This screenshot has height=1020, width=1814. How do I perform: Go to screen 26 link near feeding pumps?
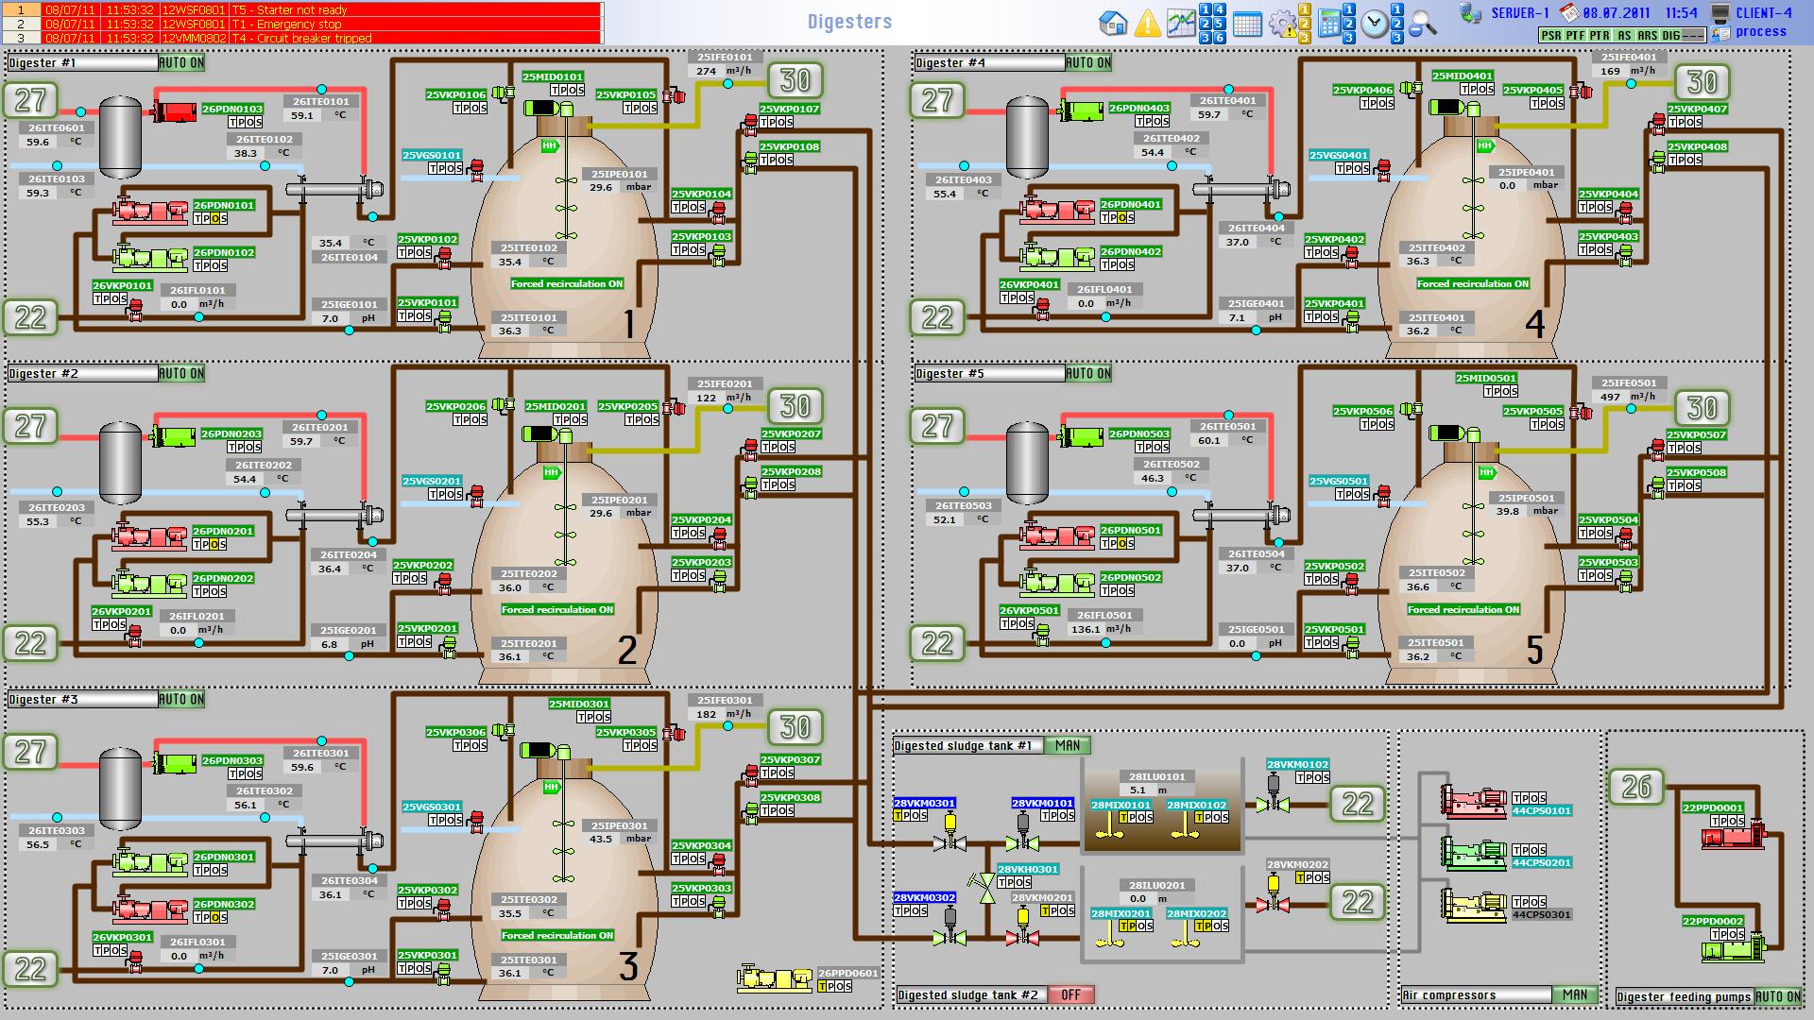coord(1635,787)
